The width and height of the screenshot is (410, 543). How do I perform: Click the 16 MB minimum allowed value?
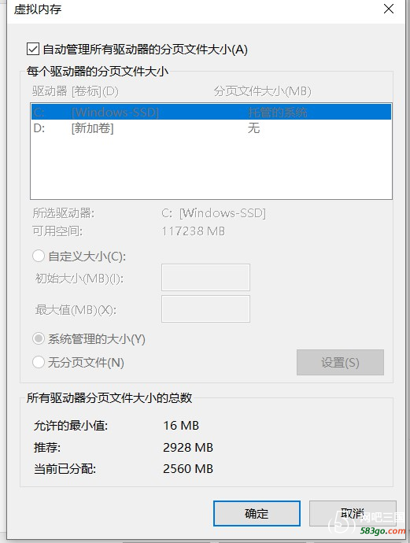[181, 425]
